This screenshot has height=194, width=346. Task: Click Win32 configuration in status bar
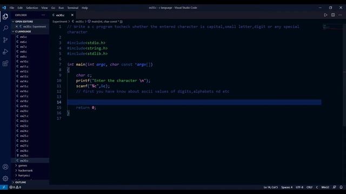[325, 187]
